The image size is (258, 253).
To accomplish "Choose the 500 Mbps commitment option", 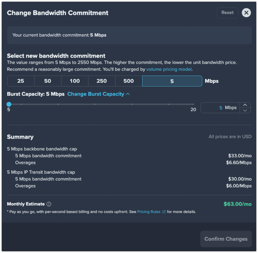I will click(129, 81).
